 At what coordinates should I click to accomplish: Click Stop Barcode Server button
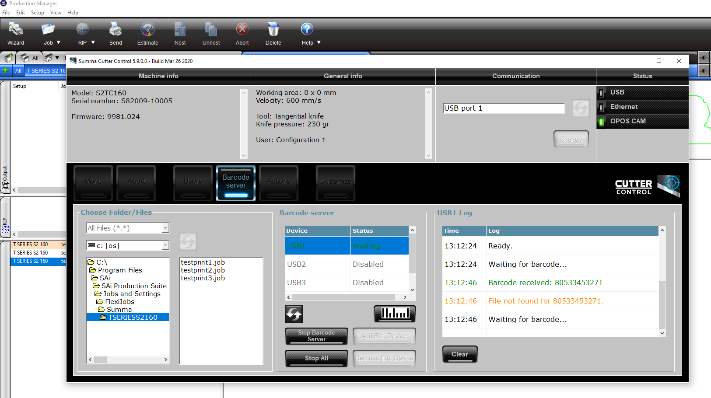(x=316, y=336)
